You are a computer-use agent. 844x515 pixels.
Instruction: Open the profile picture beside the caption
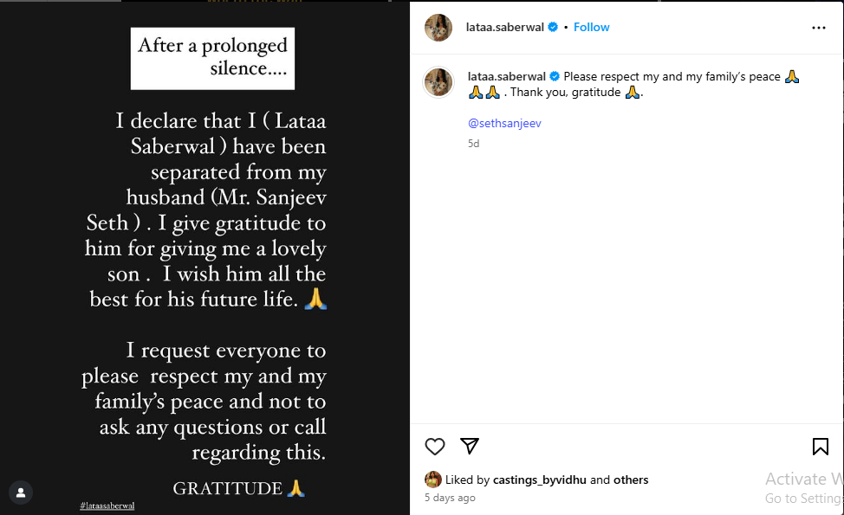click(438, 82)
